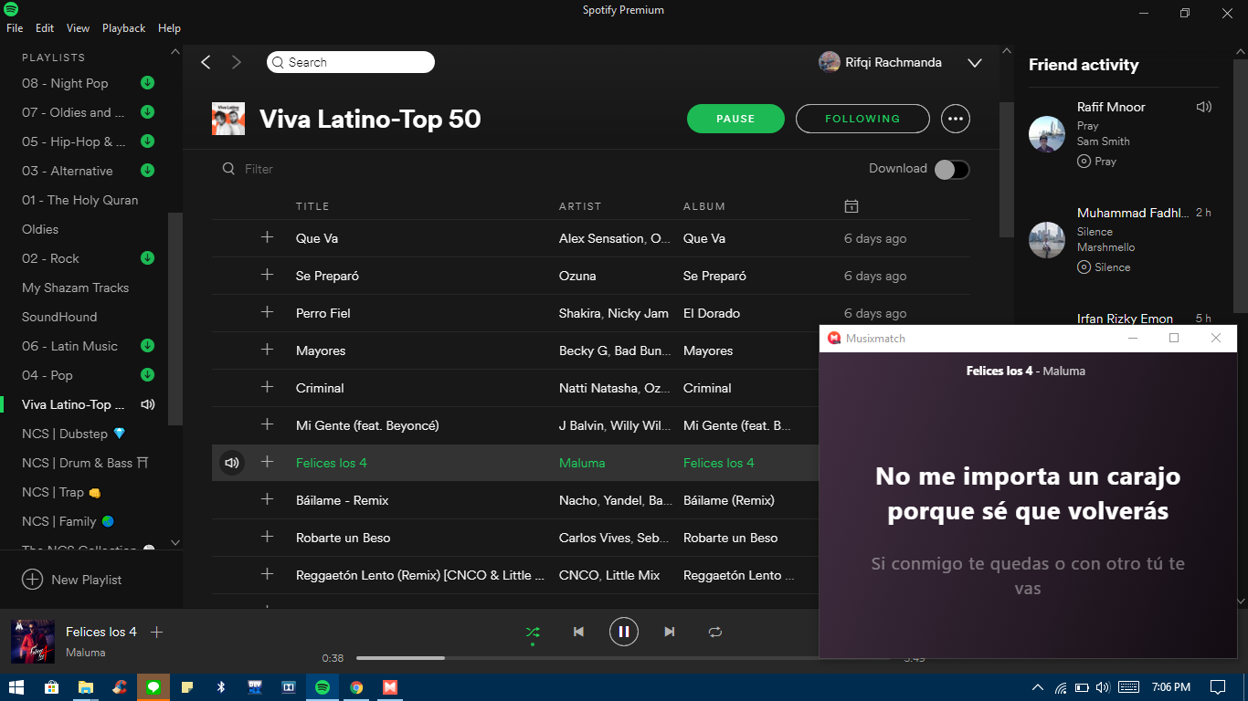The width and height of the screenshot is (1248, 701).
Task: Click the green PAUSE button
Action: (x=735, y=119)
